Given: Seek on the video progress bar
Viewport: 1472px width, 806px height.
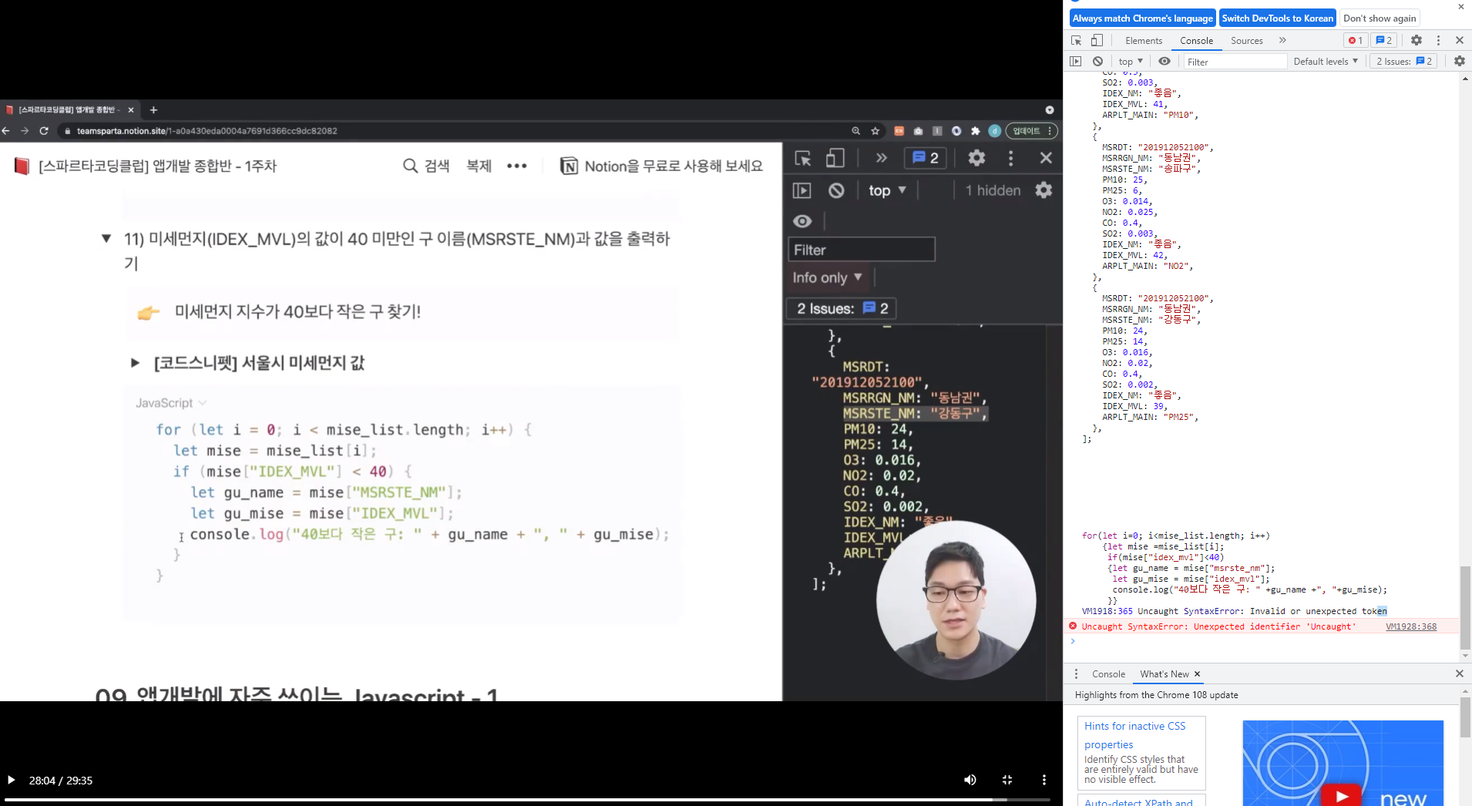Looking at the screenshot, I should pyautogui.click(x=528, y=799).
